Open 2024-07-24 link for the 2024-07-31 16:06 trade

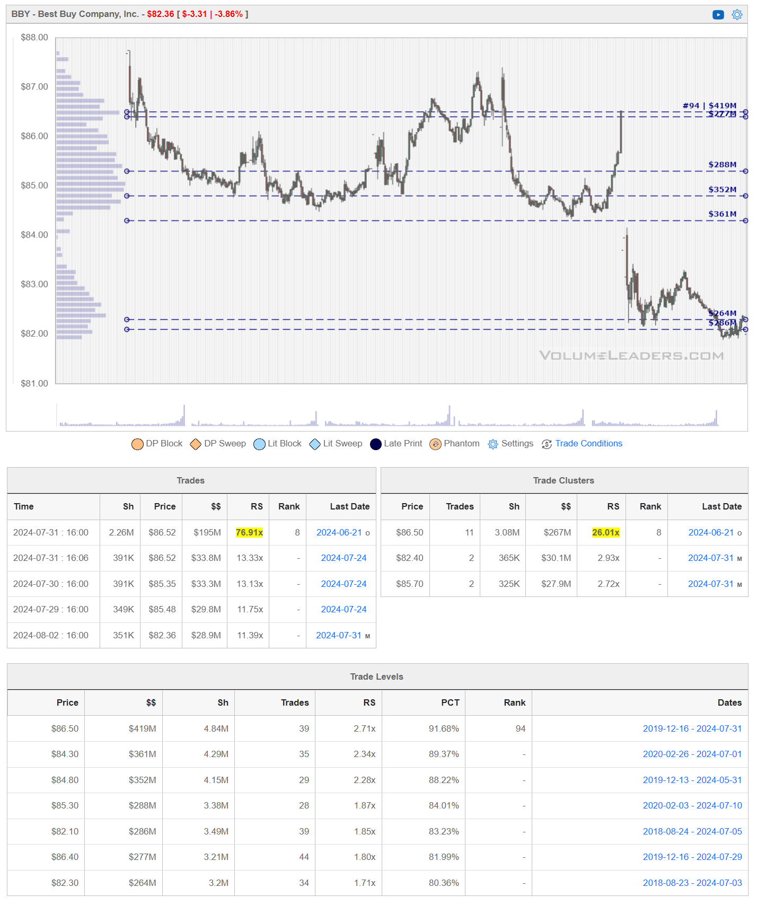click(x=344, y=558)
